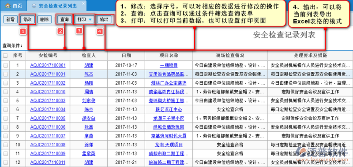353x167 pixels.
Task: Switch to the 首页 tab
Action: [13, 6]
